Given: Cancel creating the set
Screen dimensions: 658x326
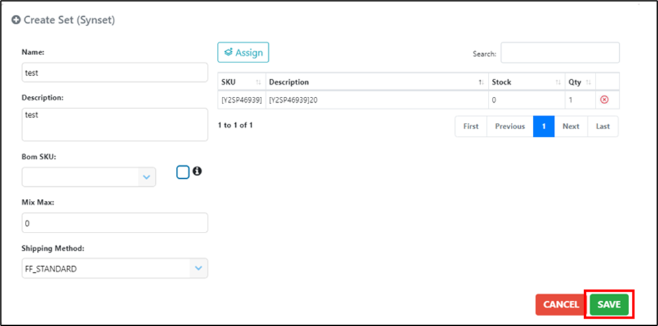Looking at the screenshot, I should coord(561,304).
